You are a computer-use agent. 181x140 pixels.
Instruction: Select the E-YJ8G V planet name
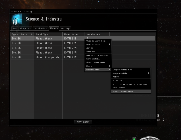[70, 43]
